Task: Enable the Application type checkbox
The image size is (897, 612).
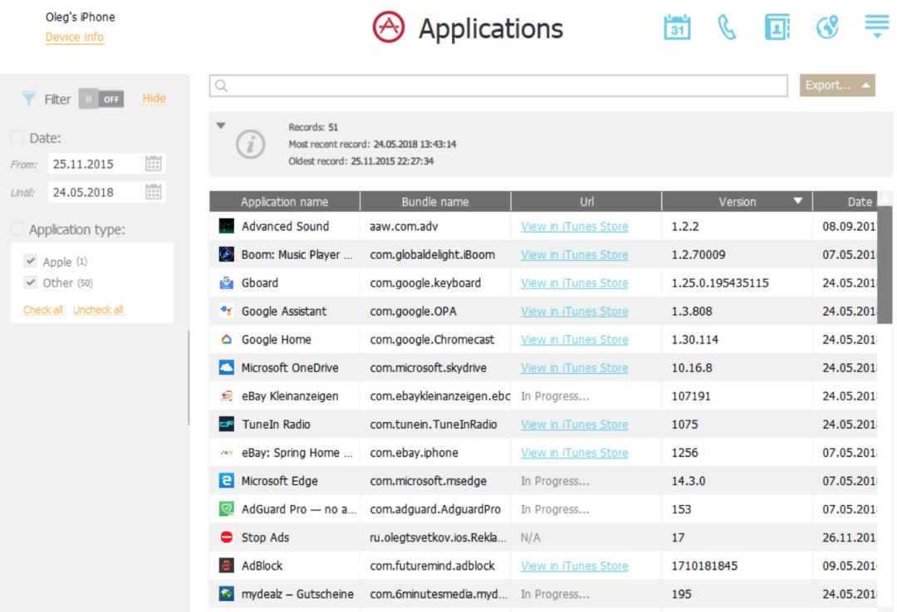Action: point(17,229)
